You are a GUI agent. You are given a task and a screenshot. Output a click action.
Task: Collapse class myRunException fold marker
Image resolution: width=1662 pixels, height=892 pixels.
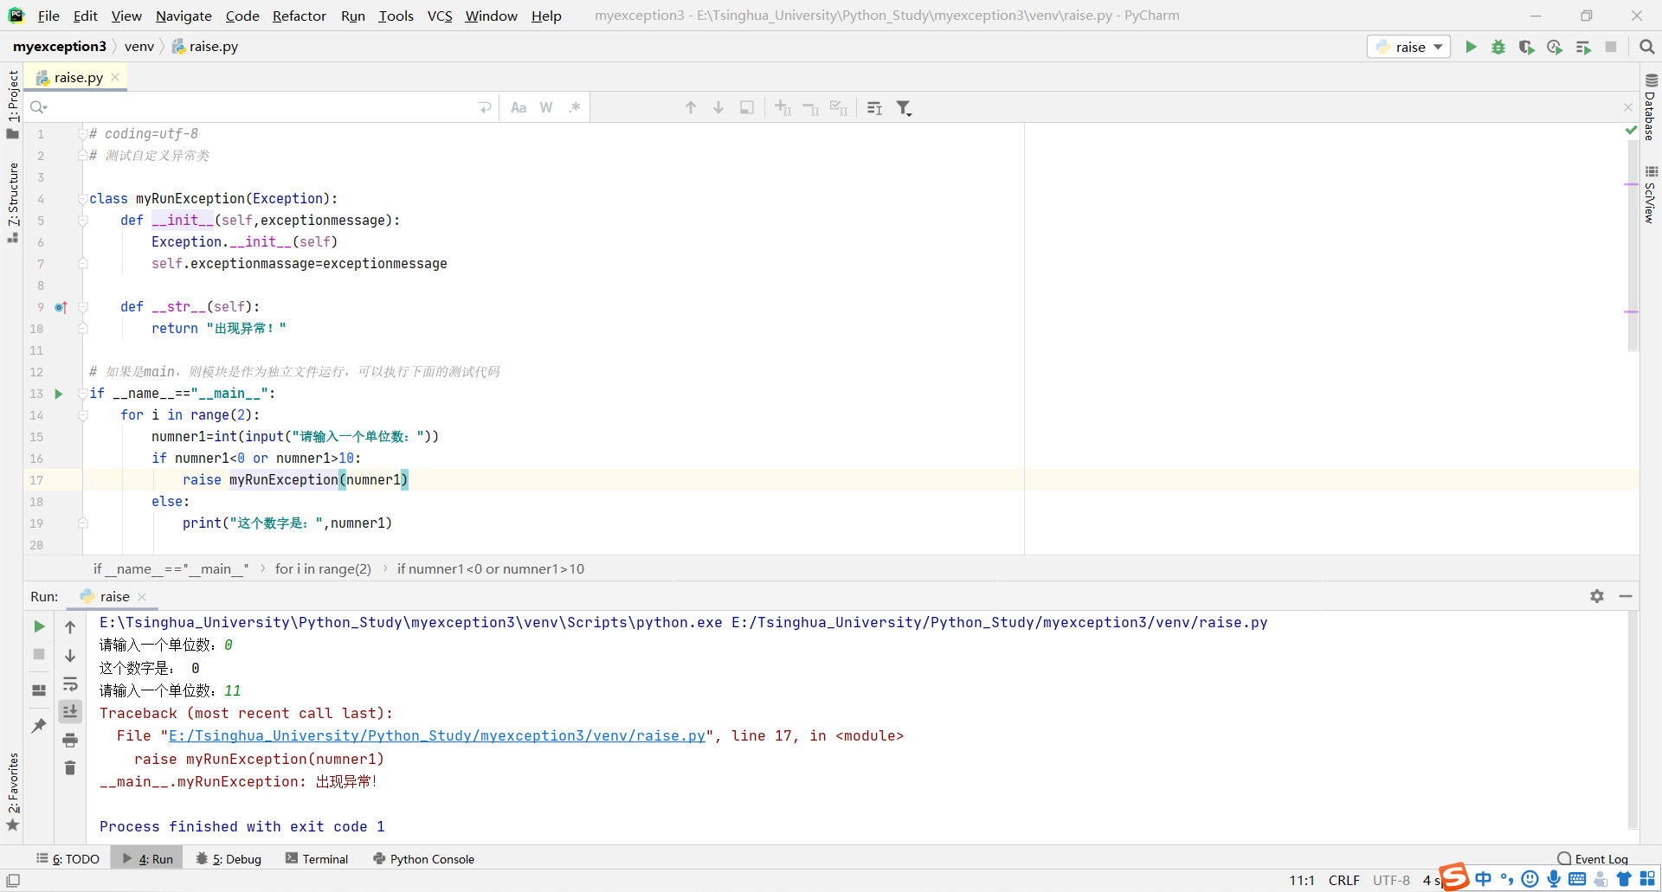tap(82, 199)
